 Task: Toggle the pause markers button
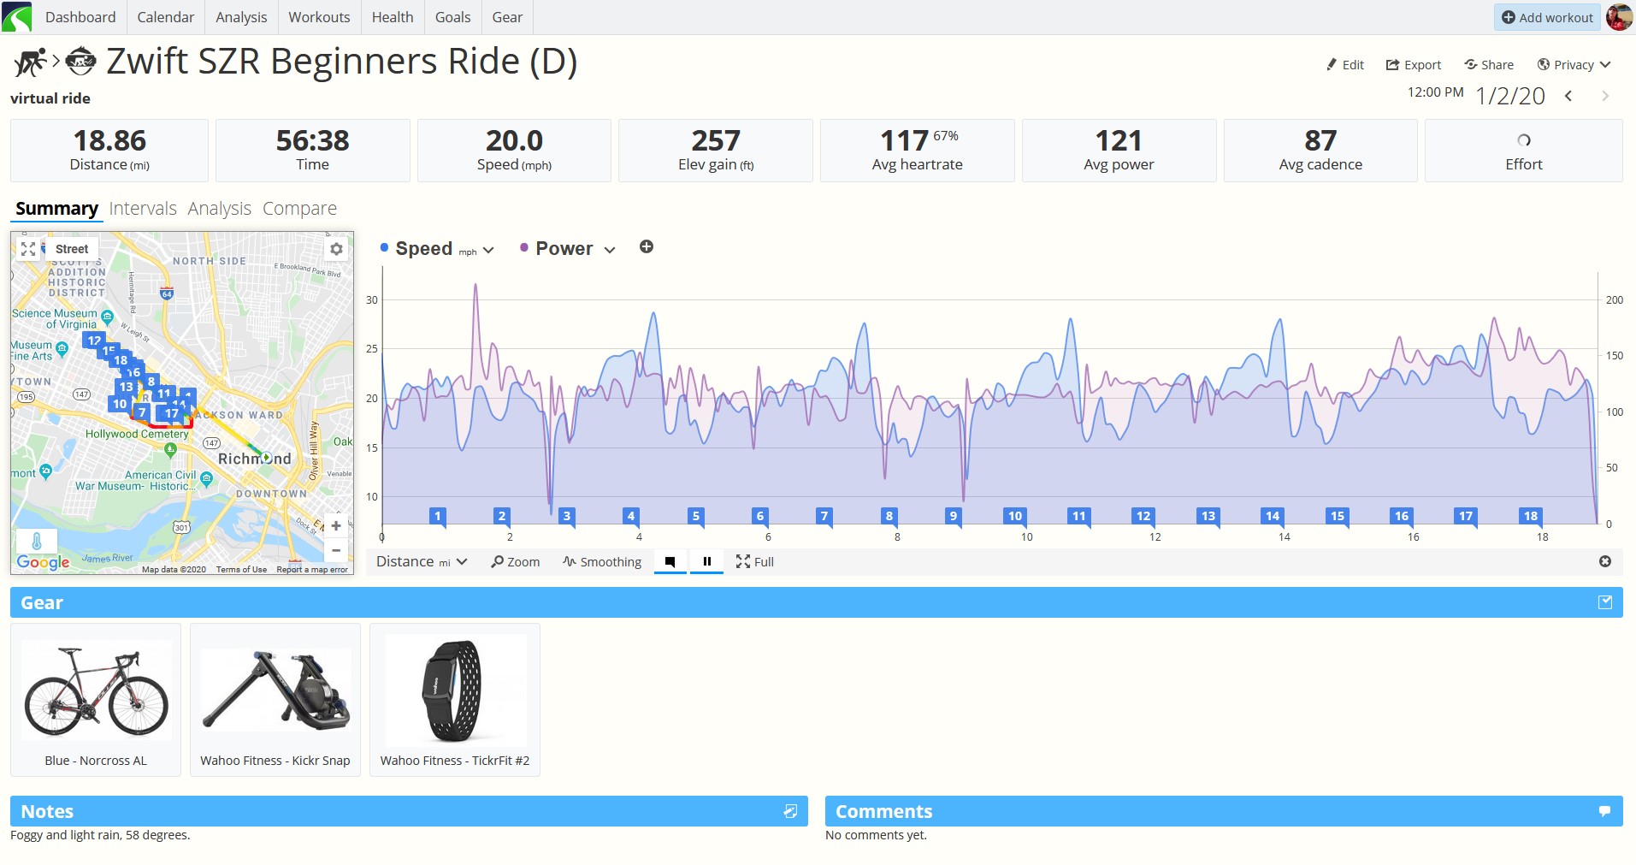pos(707,562)
